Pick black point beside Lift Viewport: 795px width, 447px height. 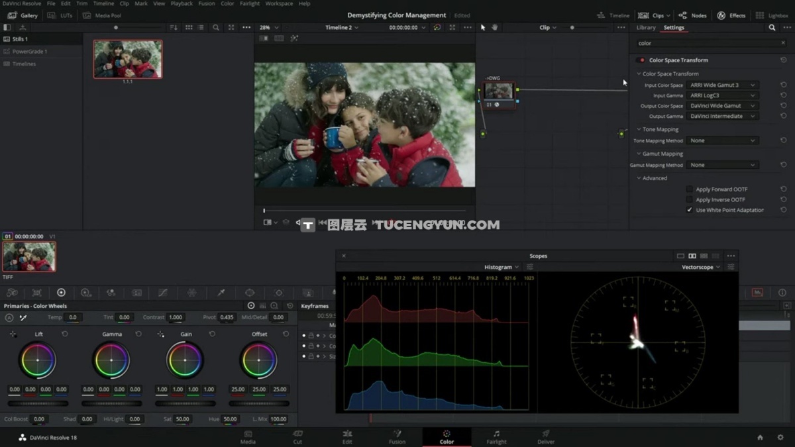[x=13, y=334]
